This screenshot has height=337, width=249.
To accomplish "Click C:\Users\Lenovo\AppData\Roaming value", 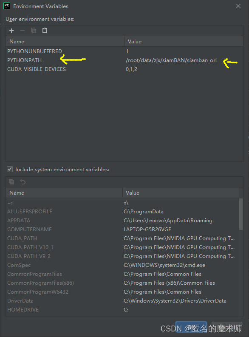I will coord(168,221).
